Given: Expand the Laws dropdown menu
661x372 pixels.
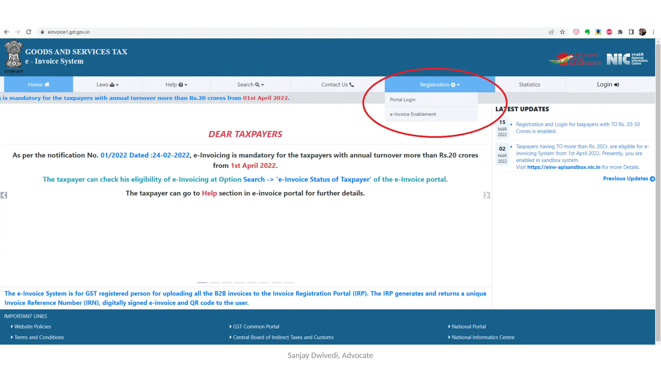Looking at the screenshot, I should coord(107,85).
